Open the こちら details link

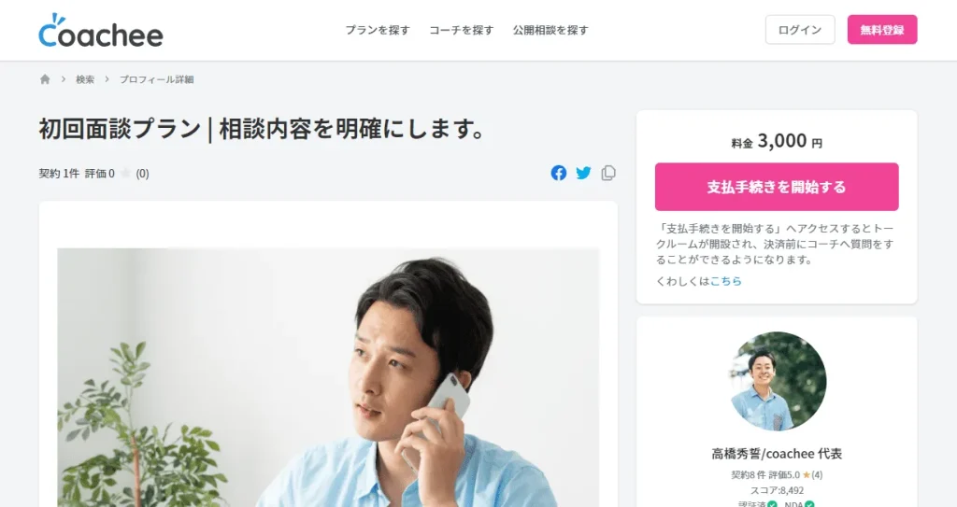[x=725, y=281]
